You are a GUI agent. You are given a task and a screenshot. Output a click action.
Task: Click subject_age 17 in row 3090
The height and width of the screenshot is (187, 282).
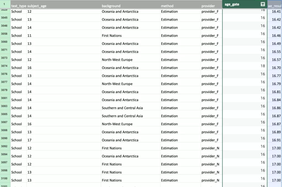(x=29, y=140)
